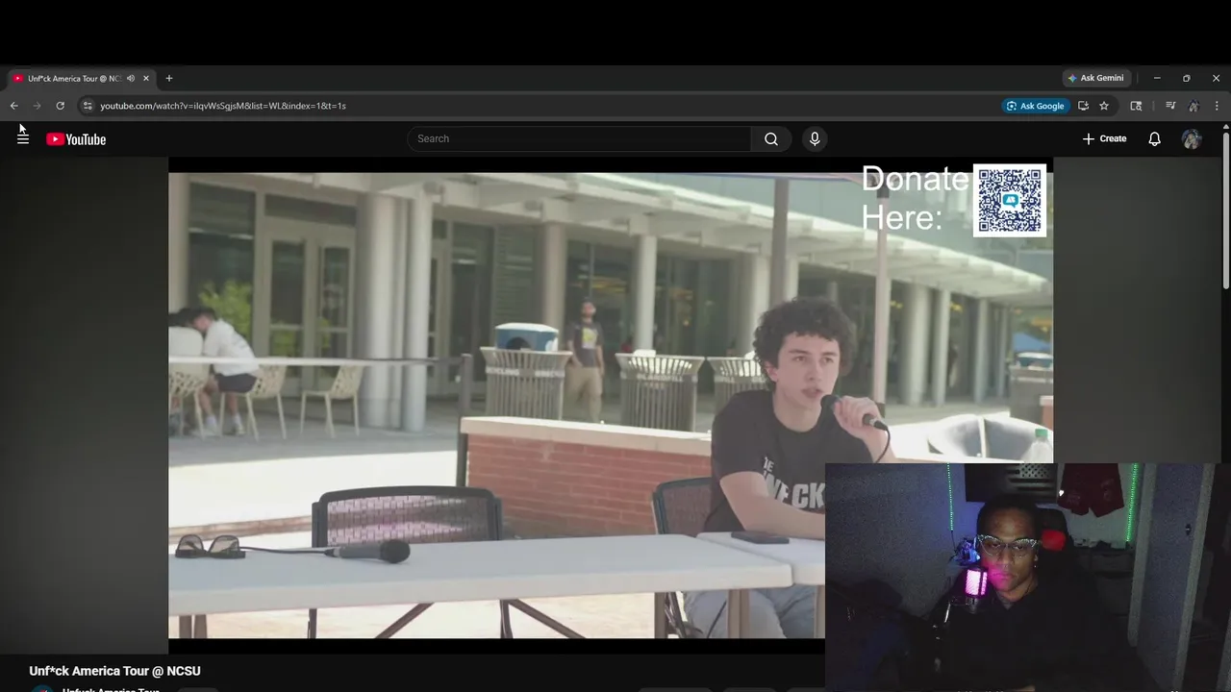Open the YouTube notifications bell
The image size is (1231, 692).
click(x=1154, y=138)
